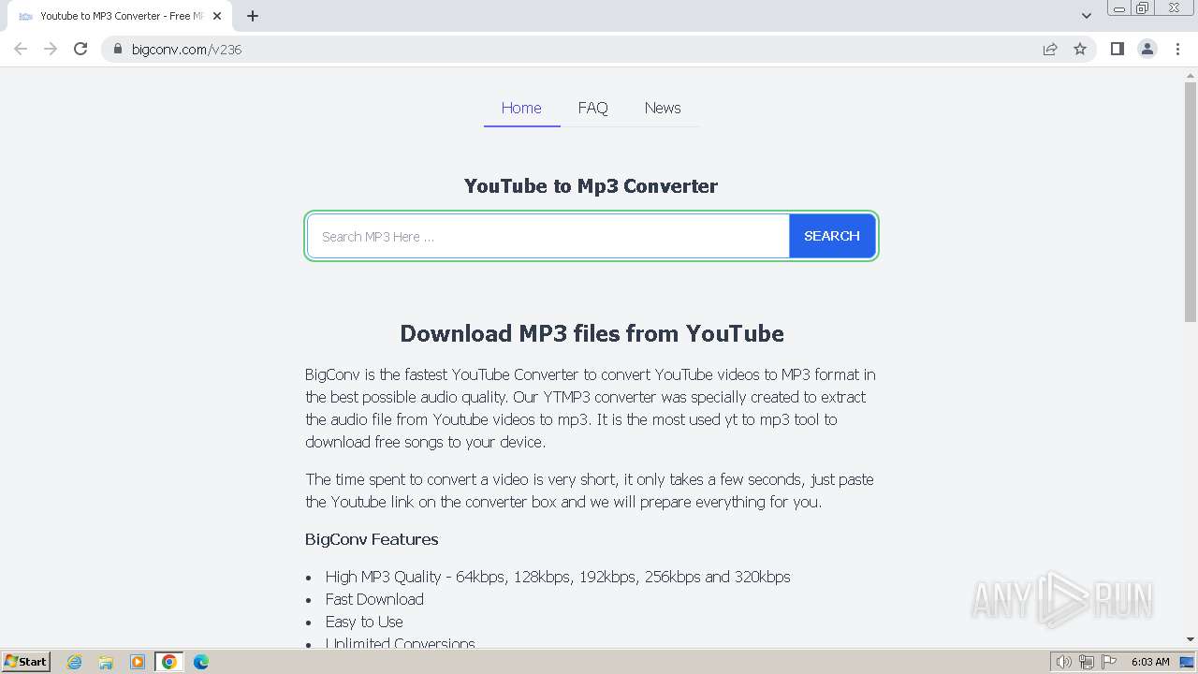Click the vertical scrollbar thumb
Viewport: 1198px width, 674px height.
tap(1191, 202)
